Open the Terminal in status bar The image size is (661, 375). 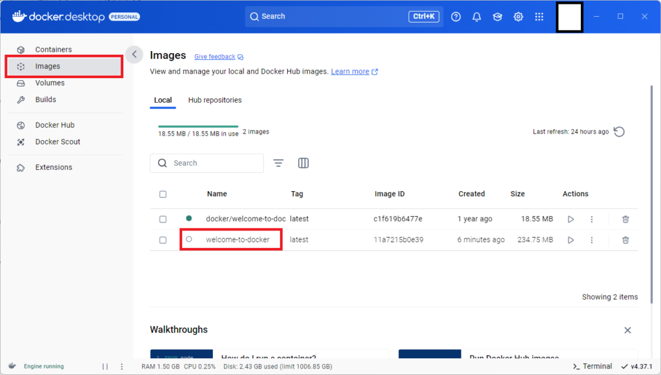tap(593, 367)
